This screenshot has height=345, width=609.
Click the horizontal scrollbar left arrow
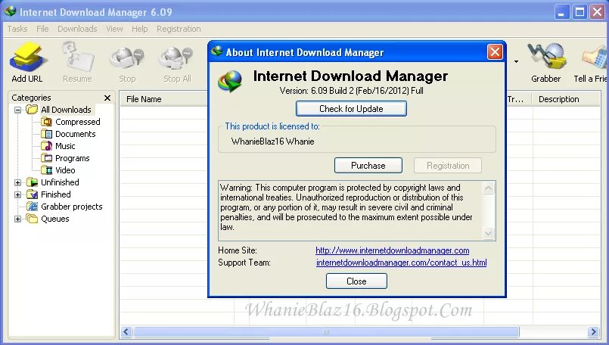tap(126, 332)
